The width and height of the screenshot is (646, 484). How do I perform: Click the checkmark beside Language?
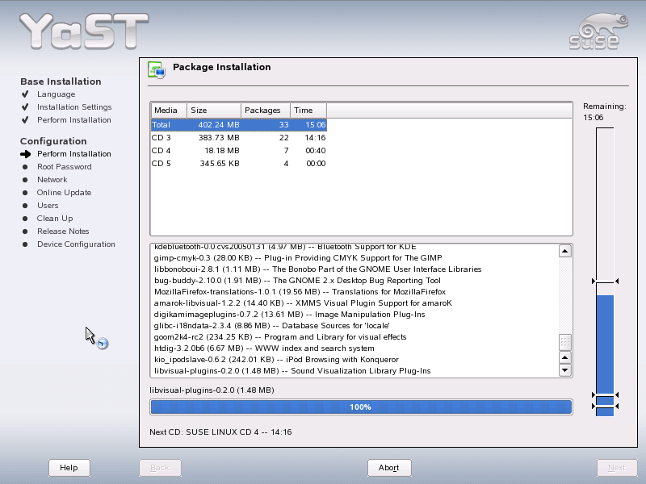25,94
